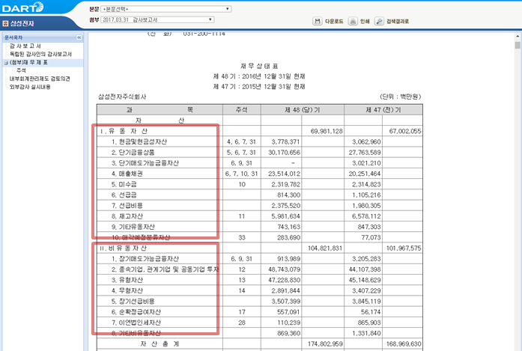Open 내부회계관리제도 검토의견 tree item
Viewport: 522px width, 351px height.
[x=40, y=79]
